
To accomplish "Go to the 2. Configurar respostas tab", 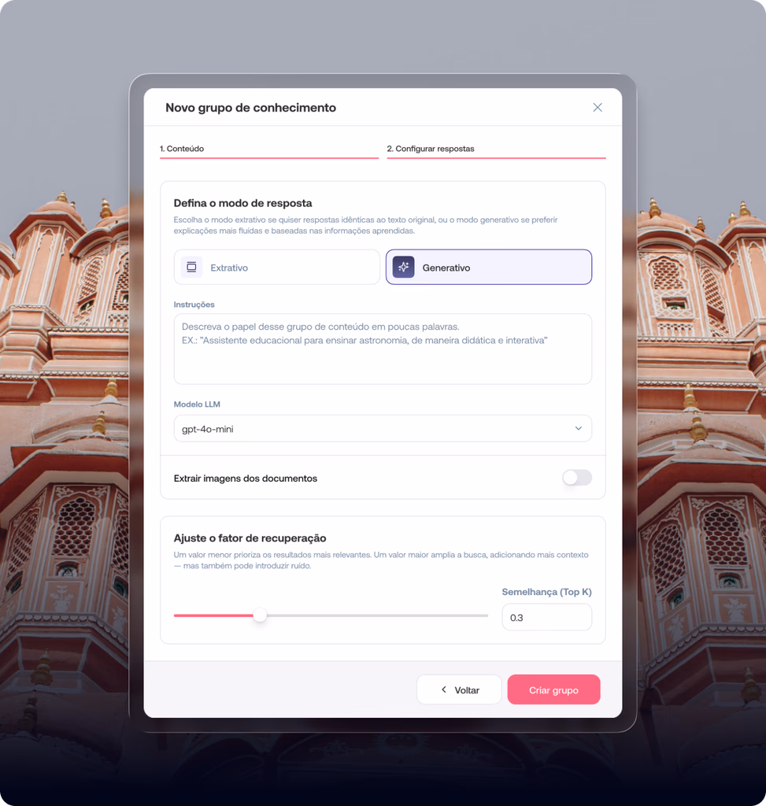I will click(495, 149).
